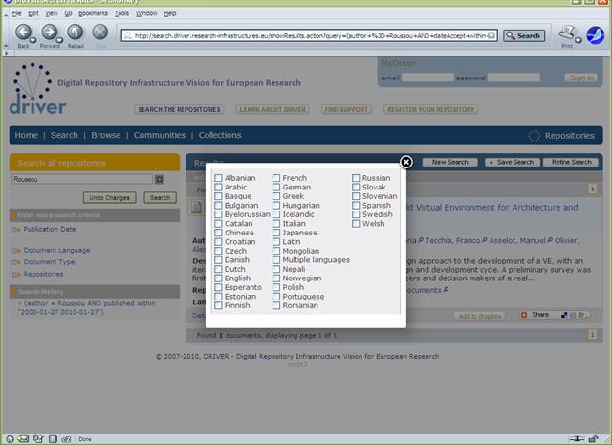
Task: Check the Russian language checkbox
Action: [356, 178]
